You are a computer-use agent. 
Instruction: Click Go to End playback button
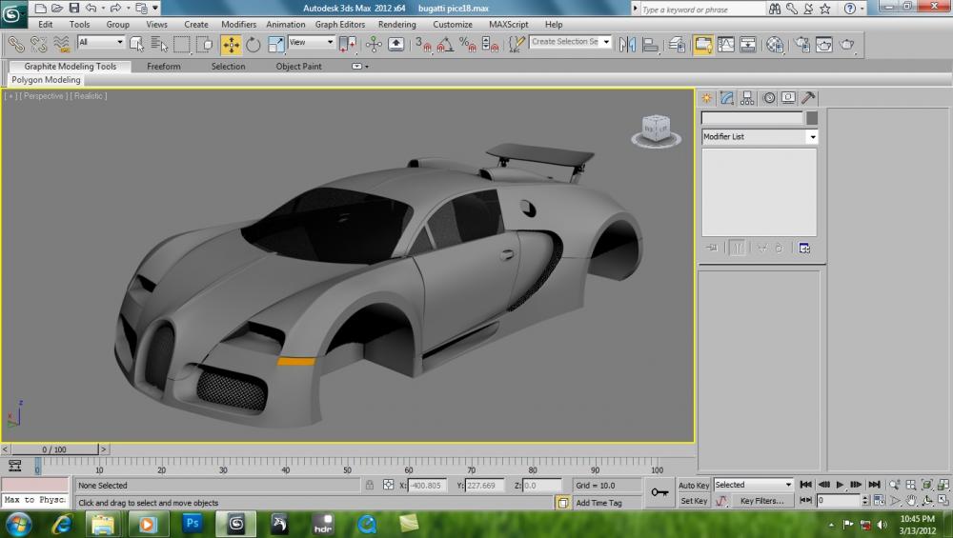874,485
